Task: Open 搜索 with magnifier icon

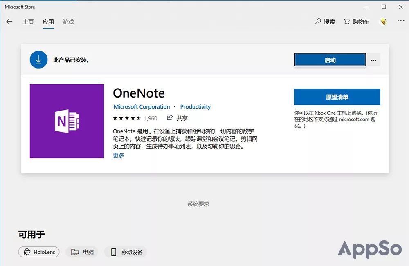Action: tap(325, 22)
